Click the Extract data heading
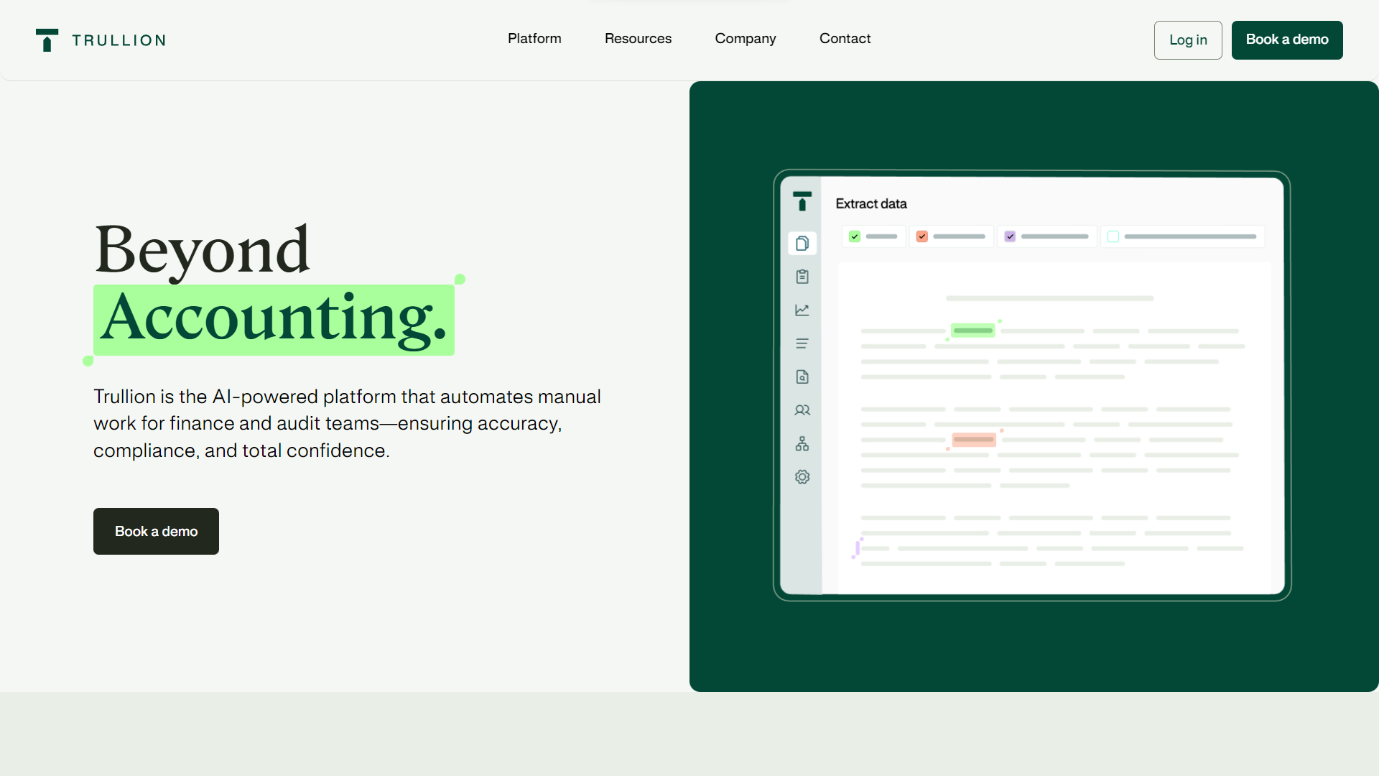The width and height of the screenshot is (1379, 776). [x=871, y=204]
